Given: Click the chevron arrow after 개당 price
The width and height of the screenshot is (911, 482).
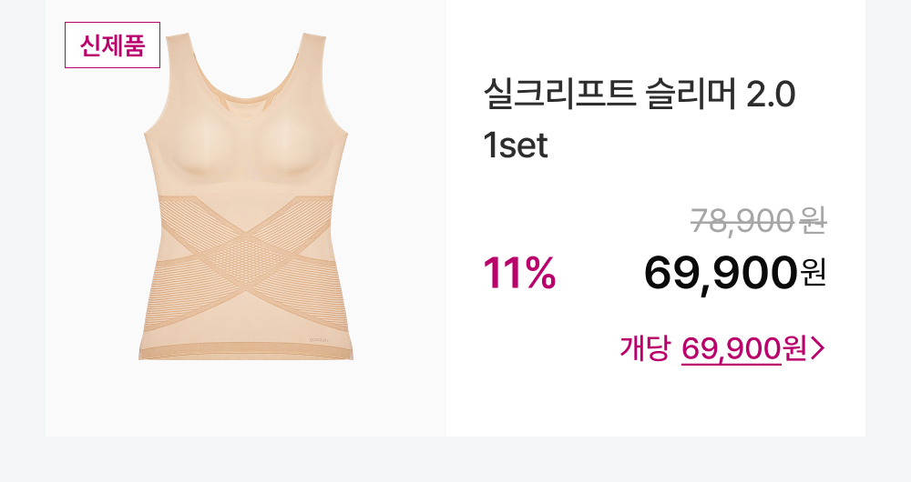Looking at the screenshot, I should (x=817, y=348).
